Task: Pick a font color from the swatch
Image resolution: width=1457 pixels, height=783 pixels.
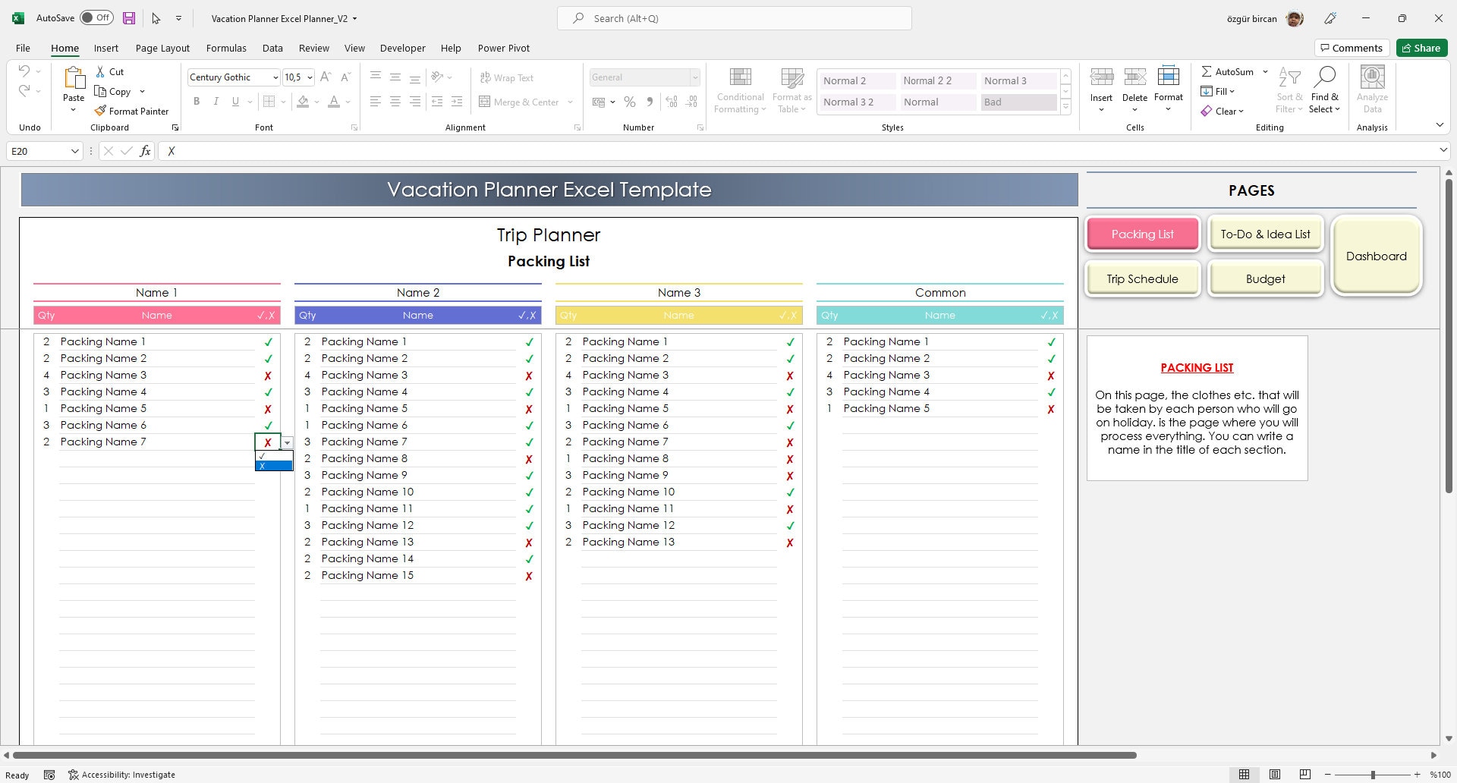Action: click(x=335, y=101)
